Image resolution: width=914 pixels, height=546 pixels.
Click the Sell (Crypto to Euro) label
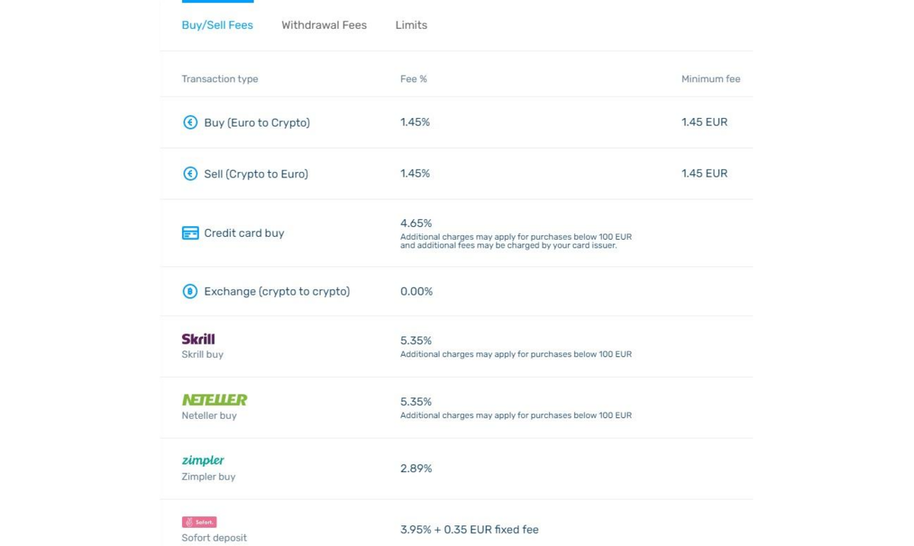[x=256, y=174]
